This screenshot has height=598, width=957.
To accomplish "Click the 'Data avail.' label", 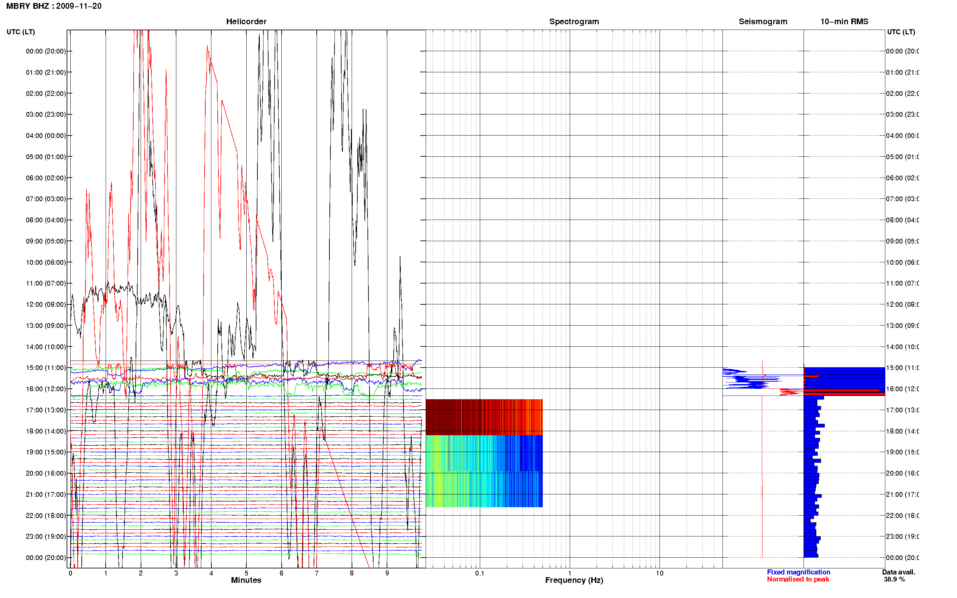I will (x=898, y=572).
